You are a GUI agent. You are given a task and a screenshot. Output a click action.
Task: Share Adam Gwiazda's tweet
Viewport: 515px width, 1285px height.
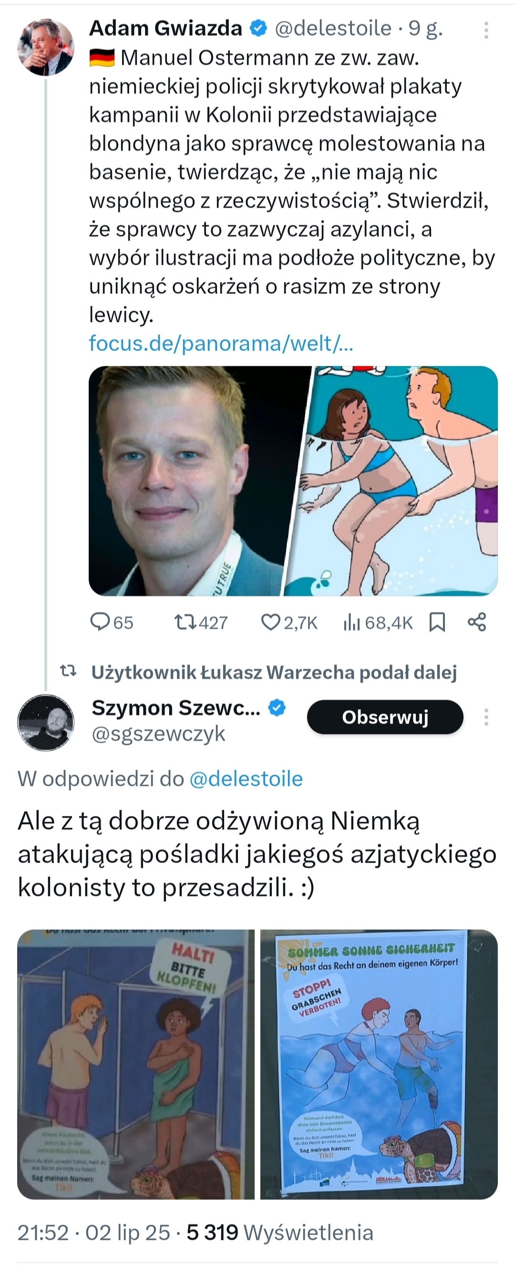pos(476,622)
